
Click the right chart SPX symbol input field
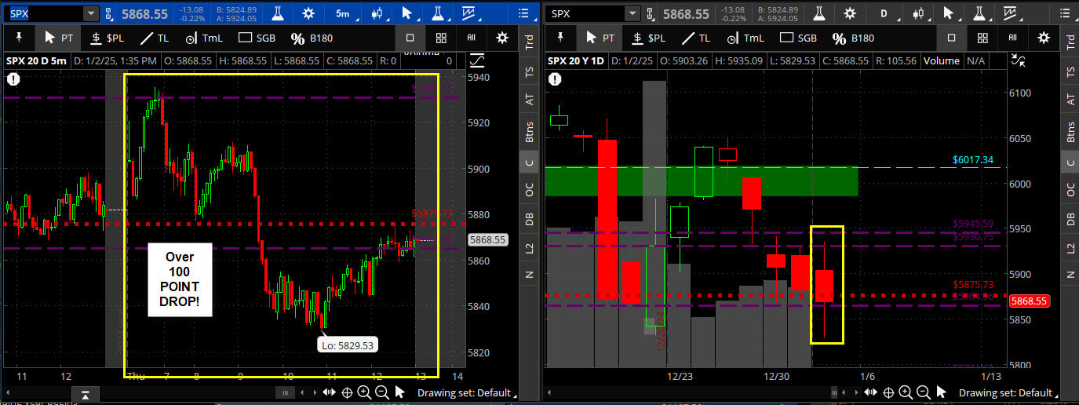click(x=585, y=13)
